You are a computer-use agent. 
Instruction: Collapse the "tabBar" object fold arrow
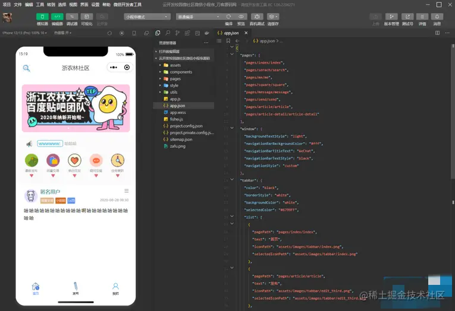click(232, 179)
